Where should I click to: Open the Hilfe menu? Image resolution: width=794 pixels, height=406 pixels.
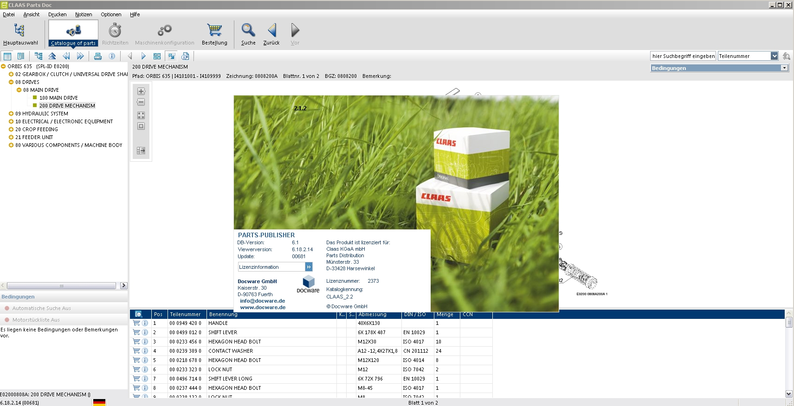click(x=135, y=14)
